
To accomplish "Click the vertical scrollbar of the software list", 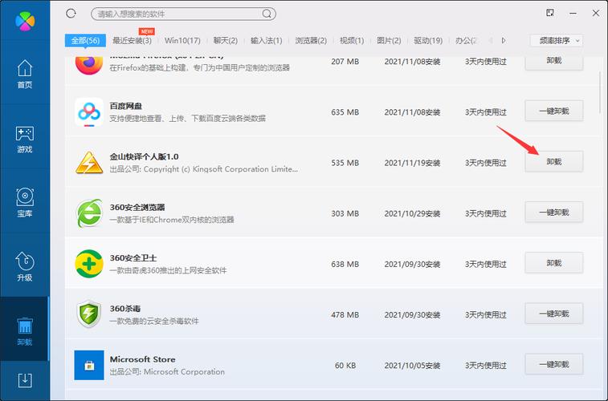I will pos(600,91).
